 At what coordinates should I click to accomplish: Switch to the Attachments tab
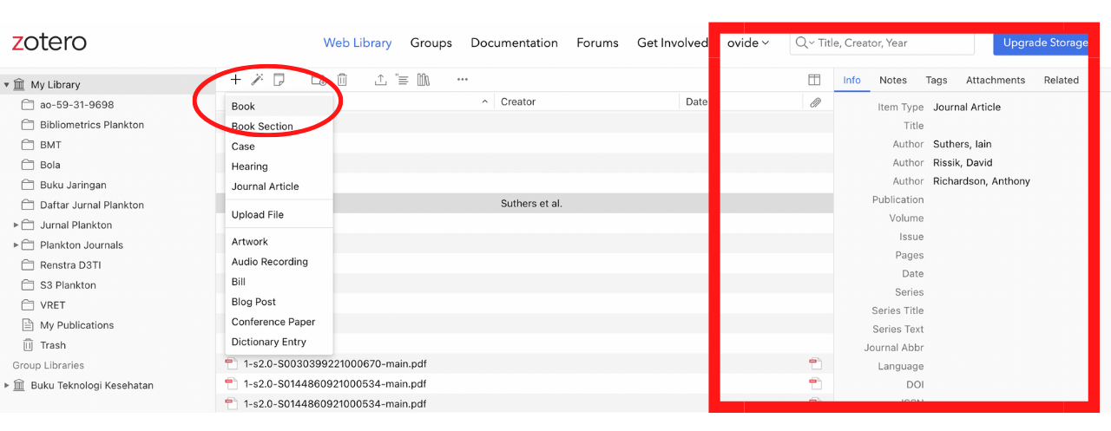996,80
